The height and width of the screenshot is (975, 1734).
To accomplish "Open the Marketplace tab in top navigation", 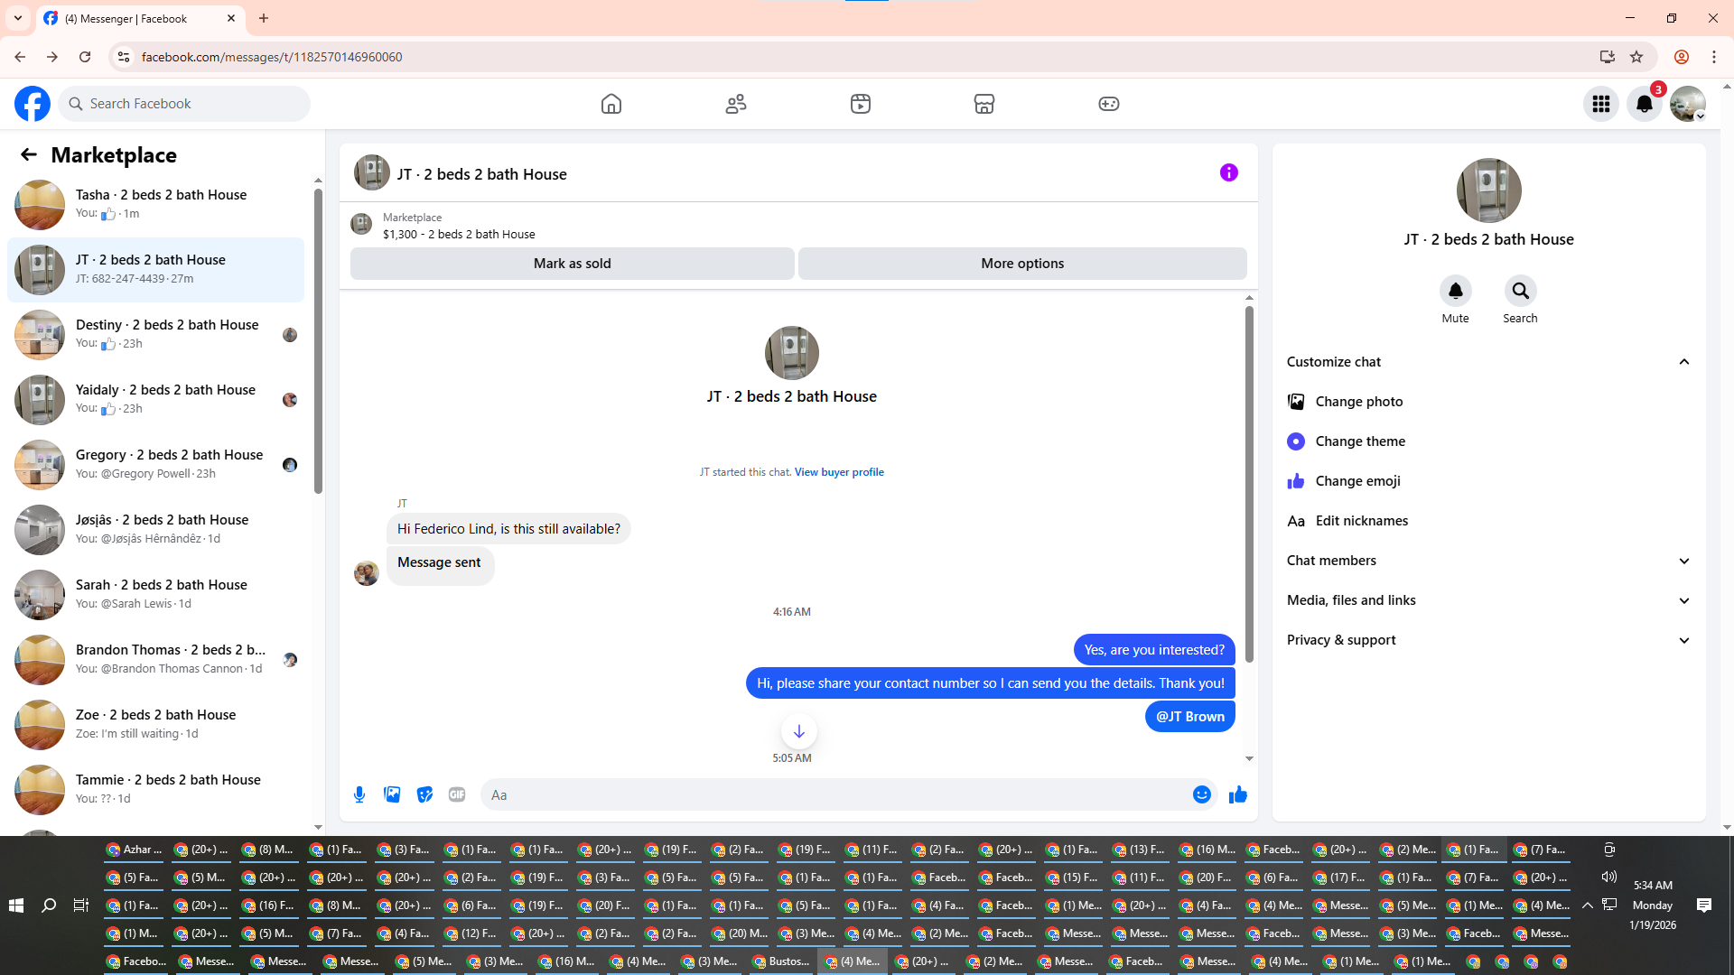I will click(984, 104).
